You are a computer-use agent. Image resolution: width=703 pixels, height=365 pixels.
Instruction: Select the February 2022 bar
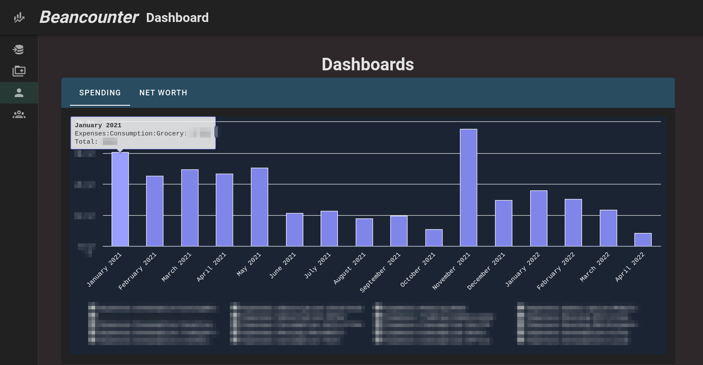point(573,223)
